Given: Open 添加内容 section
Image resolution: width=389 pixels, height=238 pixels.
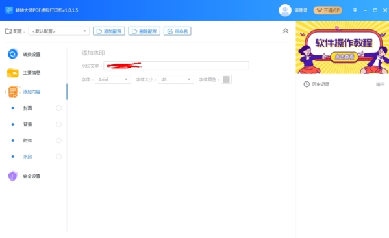Looking at the screenshot, I should click(32, 92).
